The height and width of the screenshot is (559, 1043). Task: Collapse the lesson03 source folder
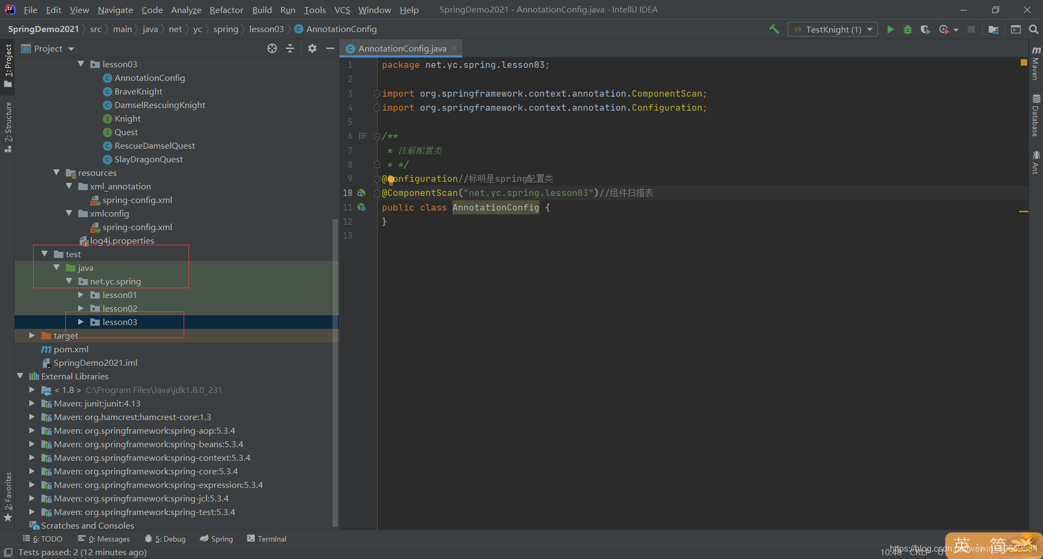click(81, 64)
